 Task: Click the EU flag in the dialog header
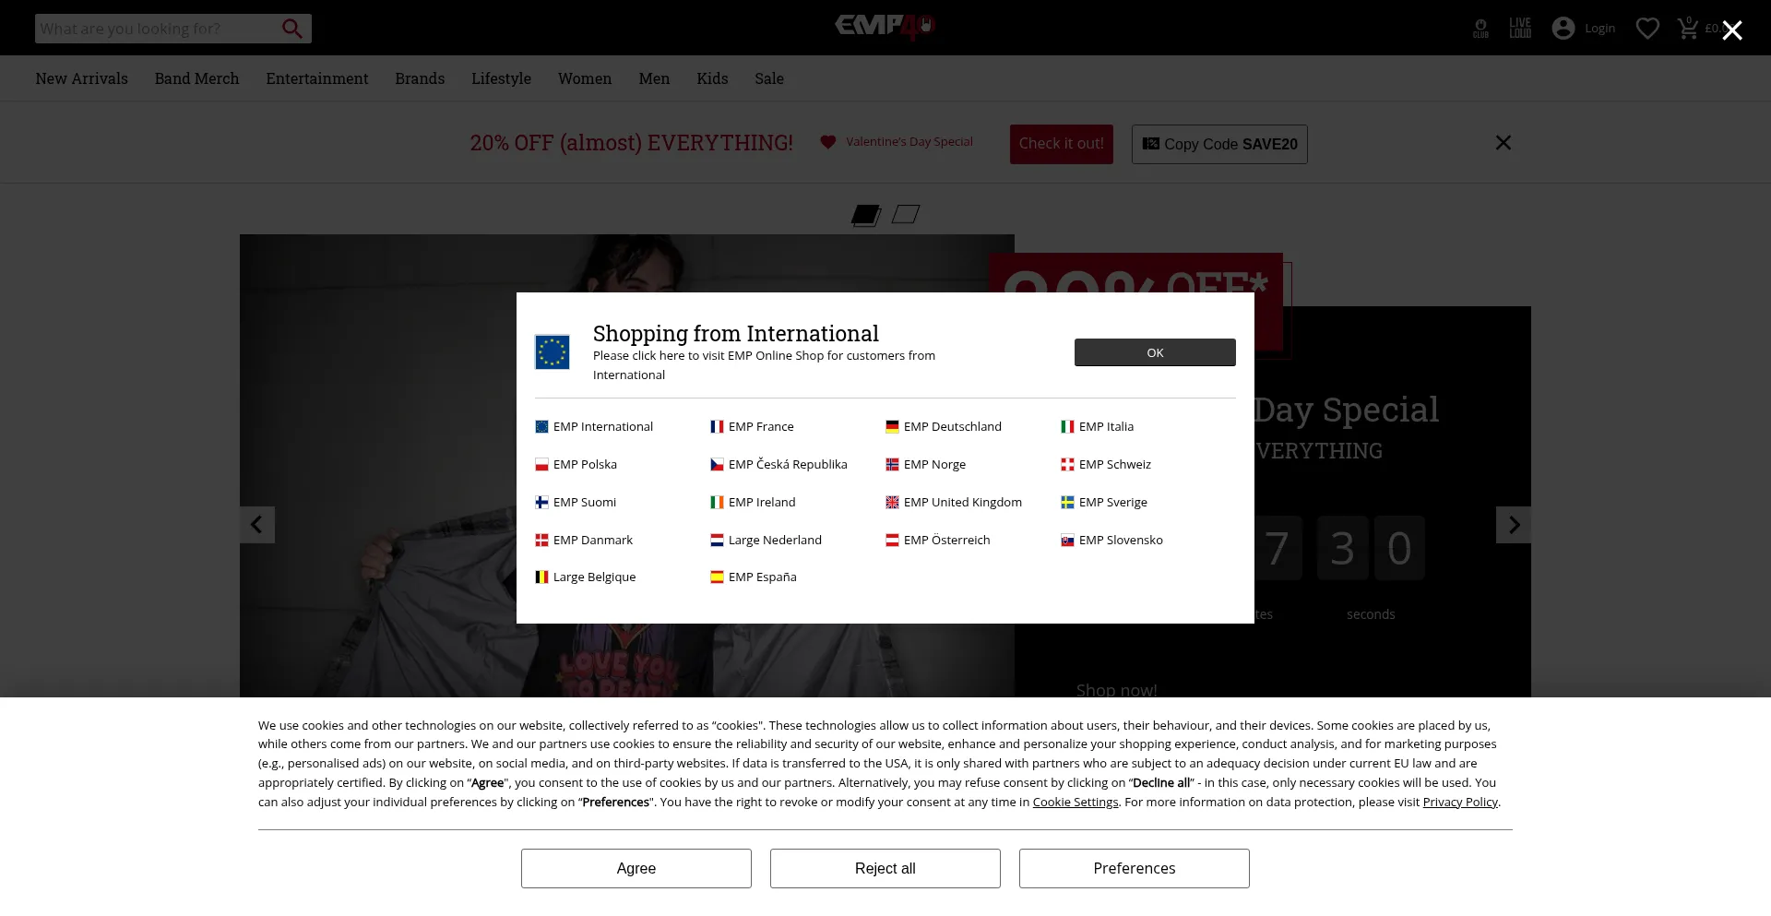(x=553, y=352)
